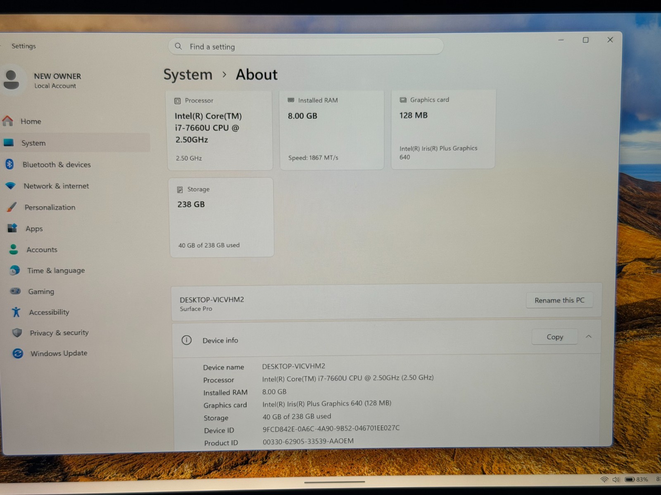The image size is (661, 495).
Task: Click the 'Speed: 1867 MT/s' text
Action: click(313, 158)
